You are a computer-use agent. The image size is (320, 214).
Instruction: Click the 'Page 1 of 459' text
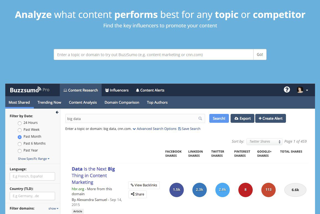[295, 142]
